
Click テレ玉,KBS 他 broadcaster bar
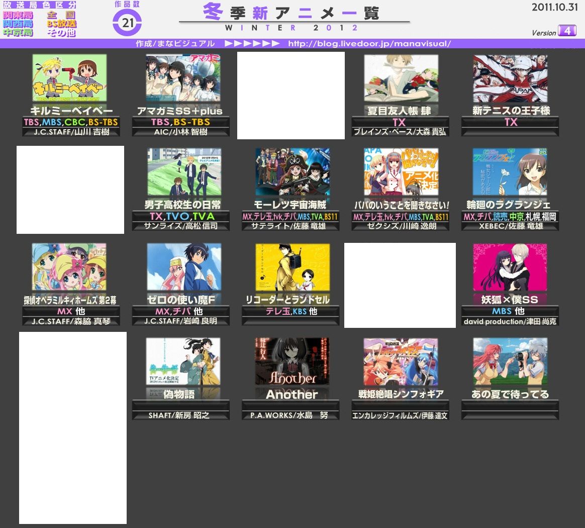[290, 311]
